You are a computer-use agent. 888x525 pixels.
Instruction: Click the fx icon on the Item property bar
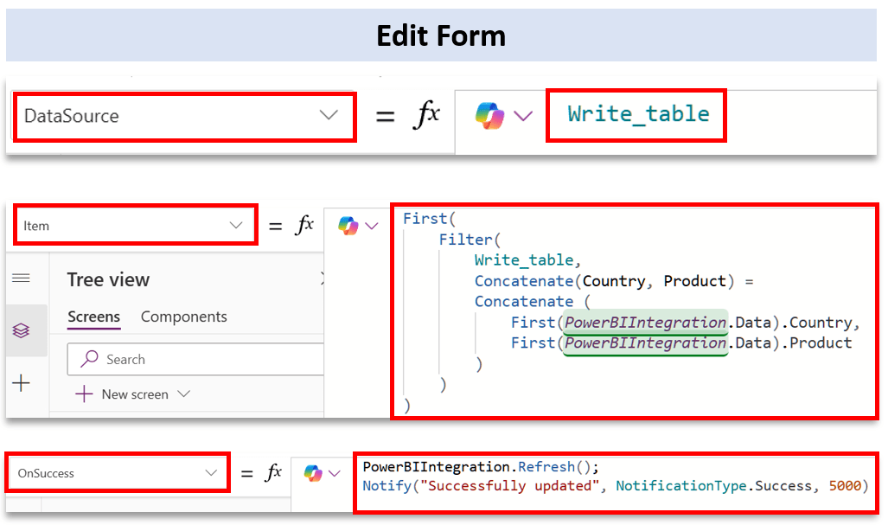(x=303, y=224)
